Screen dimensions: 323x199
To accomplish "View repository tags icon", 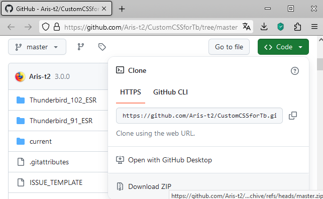I will pos(102,47).
